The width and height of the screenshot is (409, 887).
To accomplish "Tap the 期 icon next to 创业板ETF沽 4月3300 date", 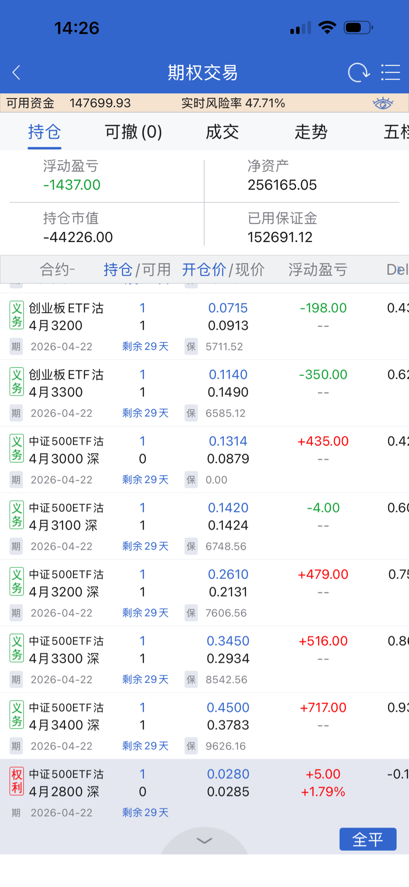I will 16,413.
